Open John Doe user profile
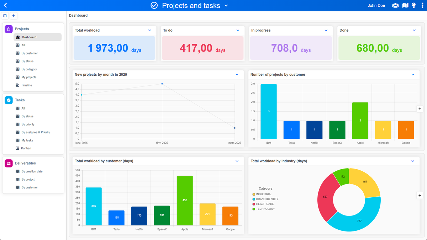 click(376, 6)
